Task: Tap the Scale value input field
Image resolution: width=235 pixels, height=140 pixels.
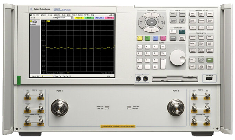Action: pyautogui.click(x=64, y=18)
